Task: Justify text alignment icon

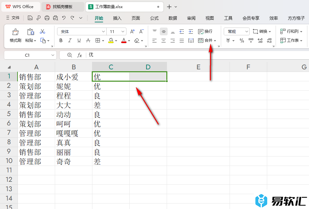Action: [x=182, y=41]
